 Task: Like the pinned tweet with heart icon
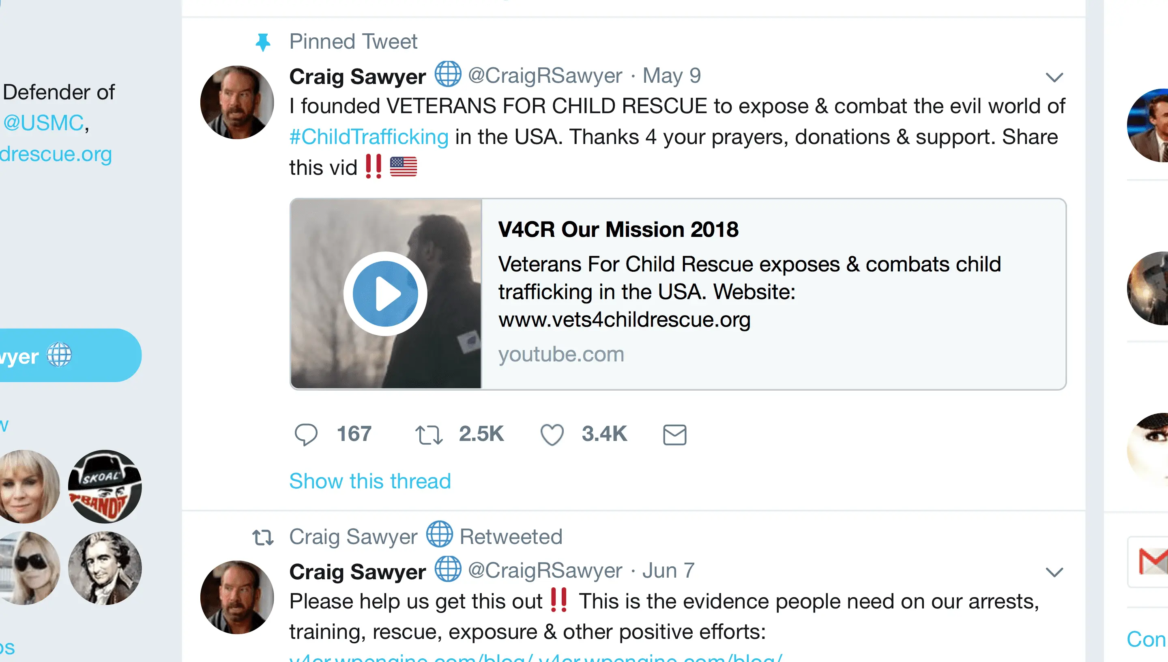[552, 434]
